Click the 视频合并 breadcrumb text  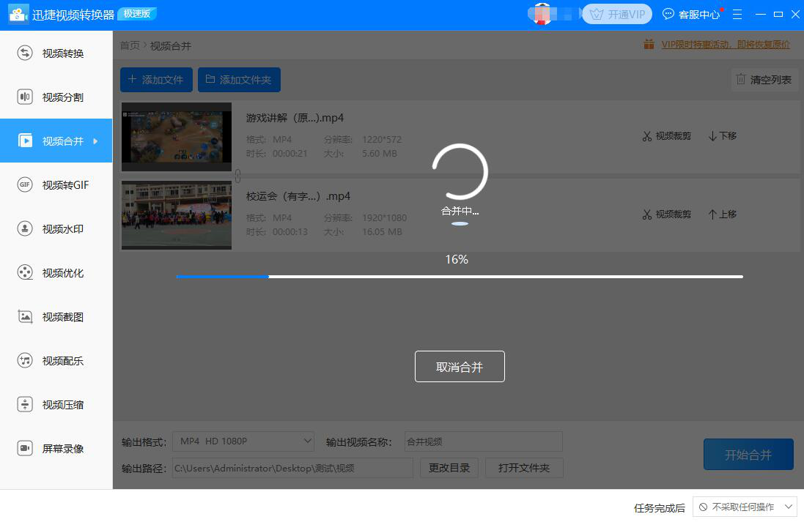click(x=170, y=45)
